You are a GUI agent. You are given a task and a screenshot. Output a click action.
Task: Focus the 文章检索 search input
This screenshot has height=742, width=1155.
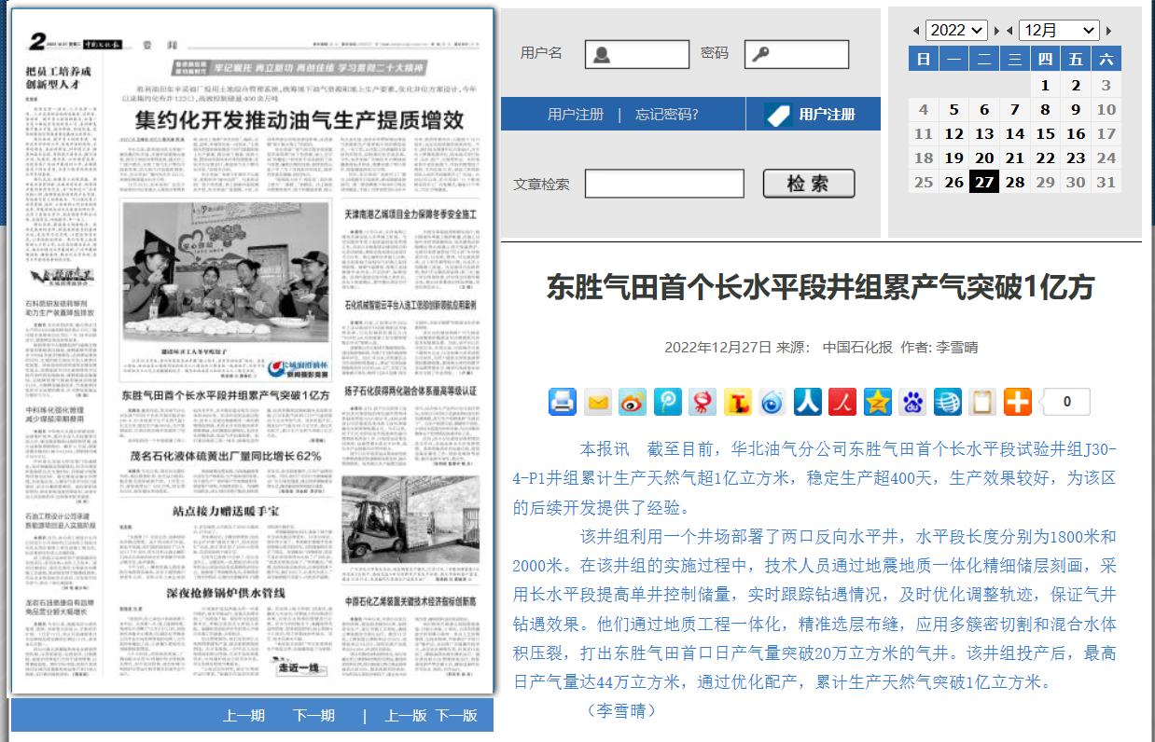point(664,184)
